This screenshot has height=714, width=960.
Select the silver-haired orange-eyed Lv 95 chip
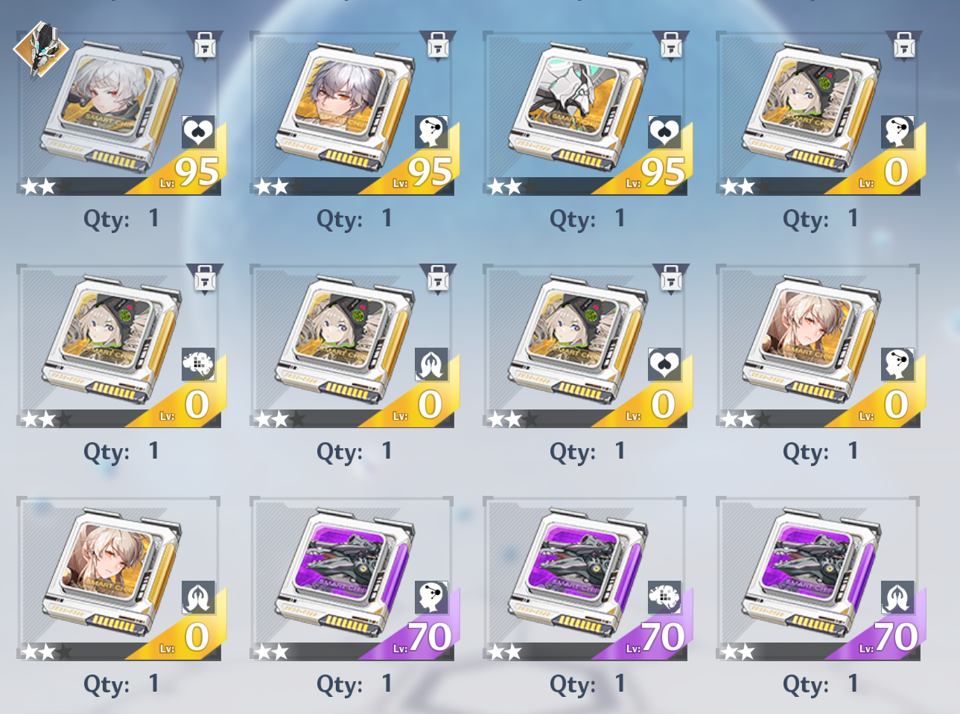(x=352, y=113)
